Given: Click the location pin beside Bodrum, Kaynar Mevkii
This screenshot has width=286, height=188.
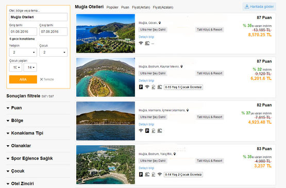Looking at the screenshot, I should [181, 66].
